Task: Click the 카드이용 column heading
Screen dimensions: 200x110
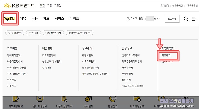Action: 12,48
